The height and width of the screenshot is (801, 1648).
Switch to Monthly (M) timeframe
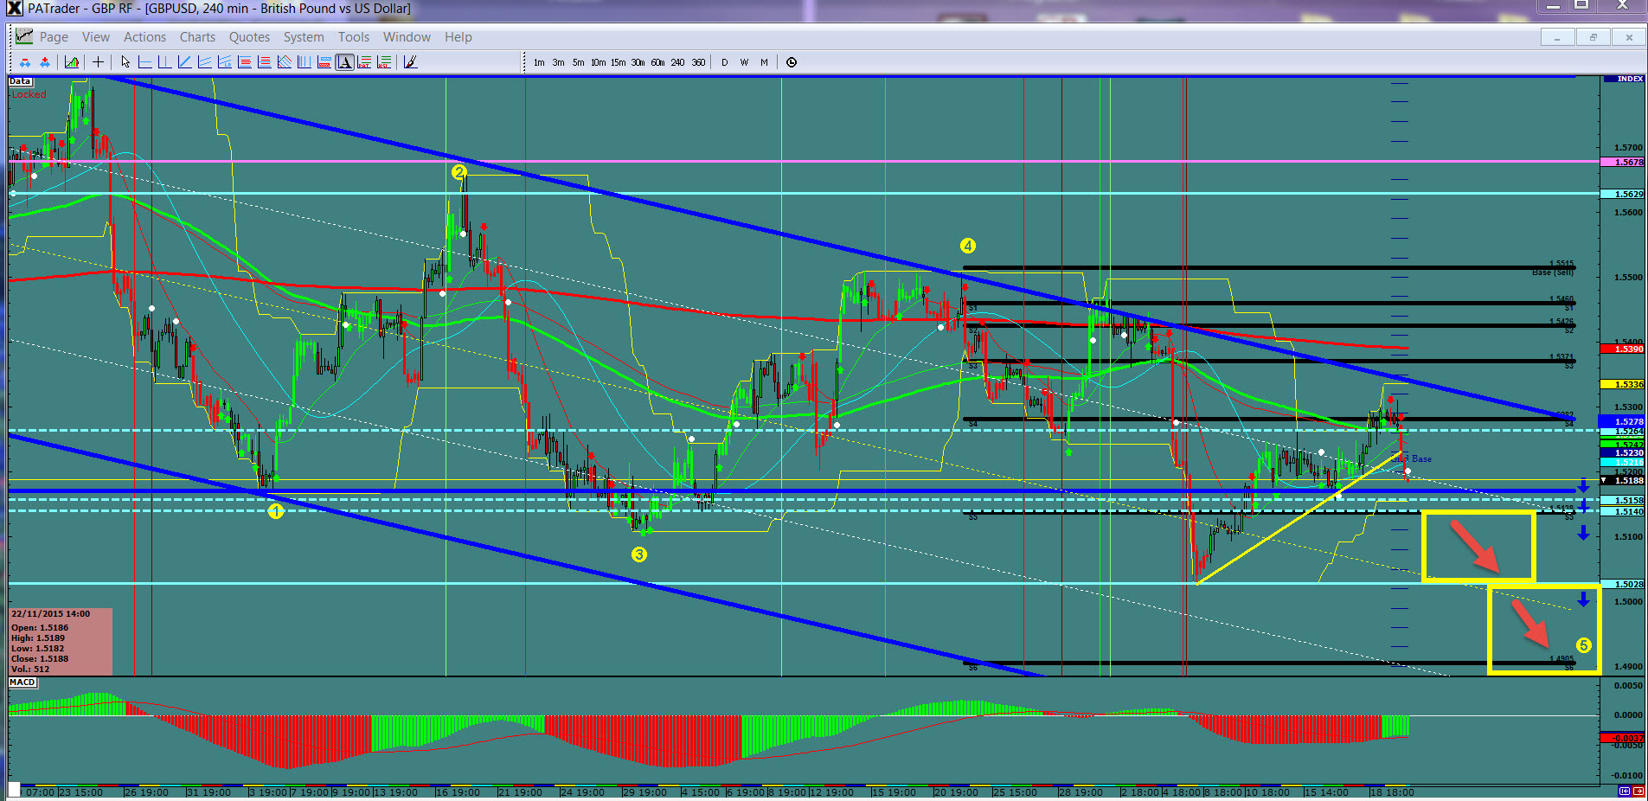[764, 62]
